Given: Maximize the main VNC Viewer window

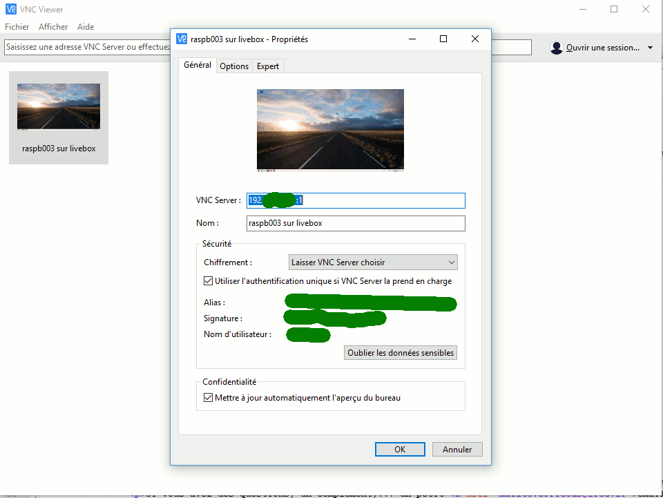Looking at the screenshot, I should coord(614,9).
